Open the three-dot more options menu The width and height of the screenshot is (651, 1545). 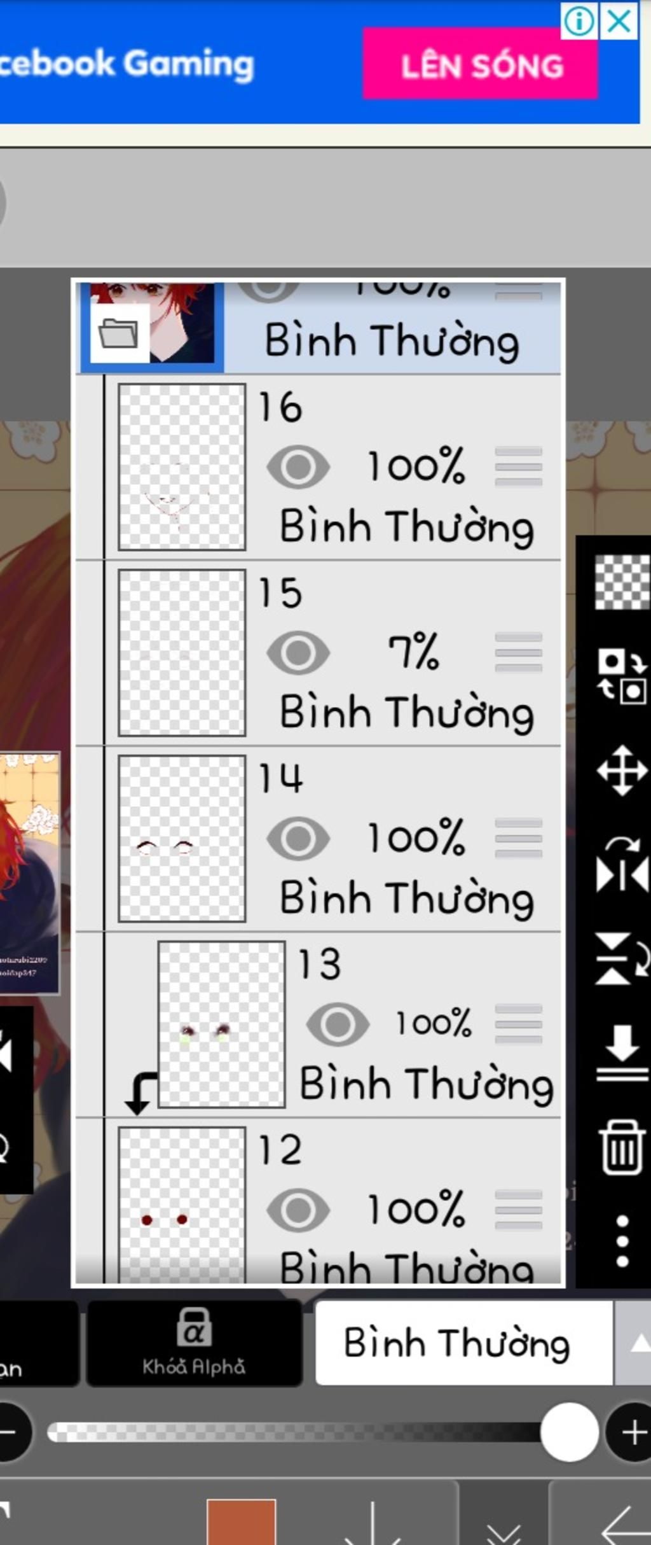click(x=622, y=1241)
